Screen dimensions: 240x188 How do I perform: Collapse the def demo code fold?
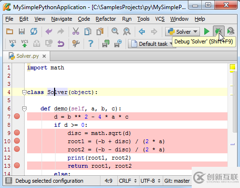click(x=24, y=109)
